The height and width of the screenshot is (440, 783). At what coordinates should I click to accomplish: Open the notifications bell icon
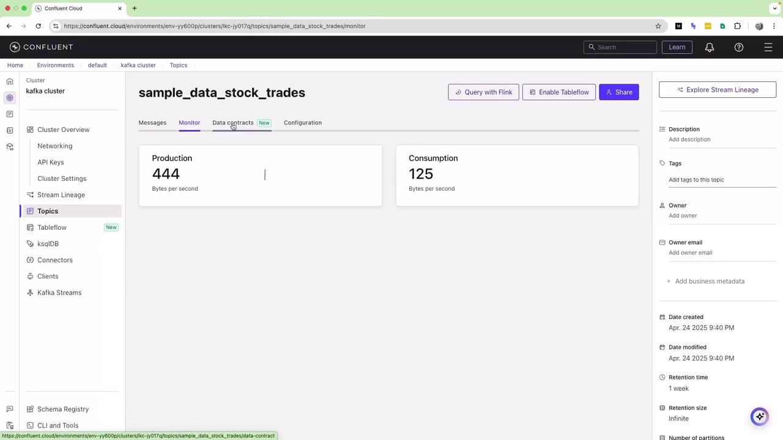click(x=710, y=47)
